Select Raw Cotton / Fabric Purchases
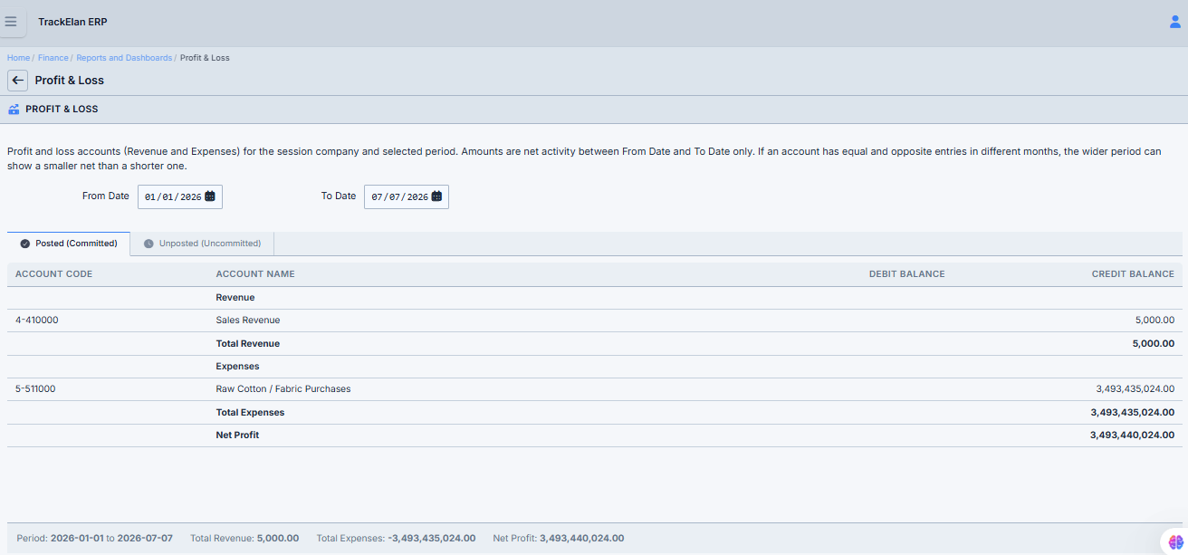Image resolution: width=1188 pixels, height=555 pixels. [283, 389]
